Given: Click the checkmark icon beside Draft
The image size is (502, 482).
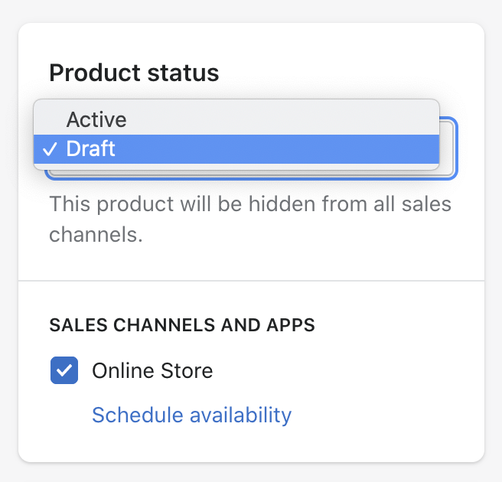Looking at the screenshot, I should point(50,149).
